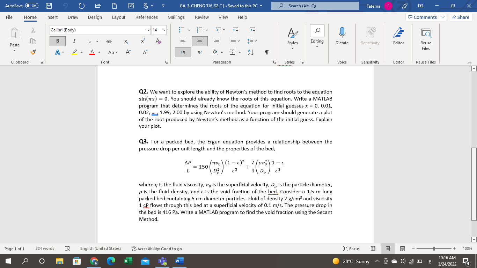Click the vertical document scrollbar thumb
The image size is (477, 268).
(x=474, y=184)
